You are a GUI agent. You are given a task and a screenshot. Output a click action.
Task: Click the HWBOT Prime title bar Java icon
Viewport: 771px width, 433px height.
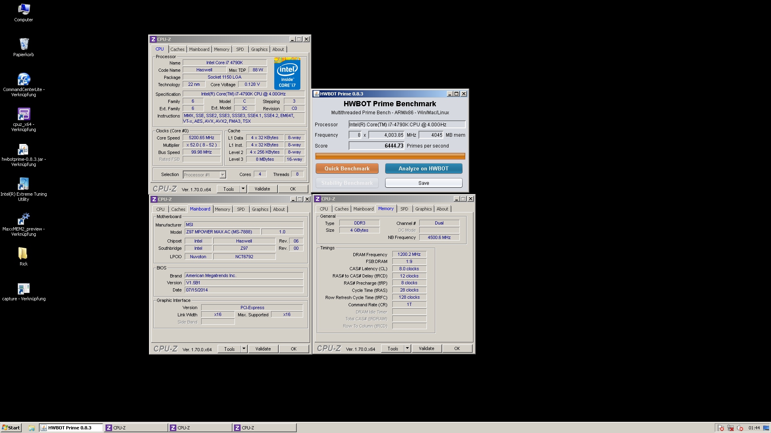pos(316,94)
